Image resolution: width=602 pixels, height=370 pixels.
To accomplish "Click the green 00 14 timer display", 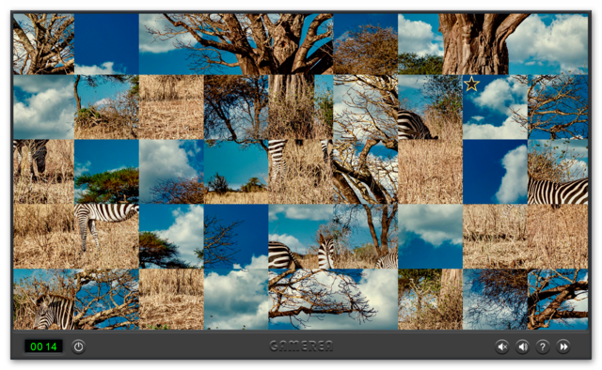I will click(x=43, y=347).
